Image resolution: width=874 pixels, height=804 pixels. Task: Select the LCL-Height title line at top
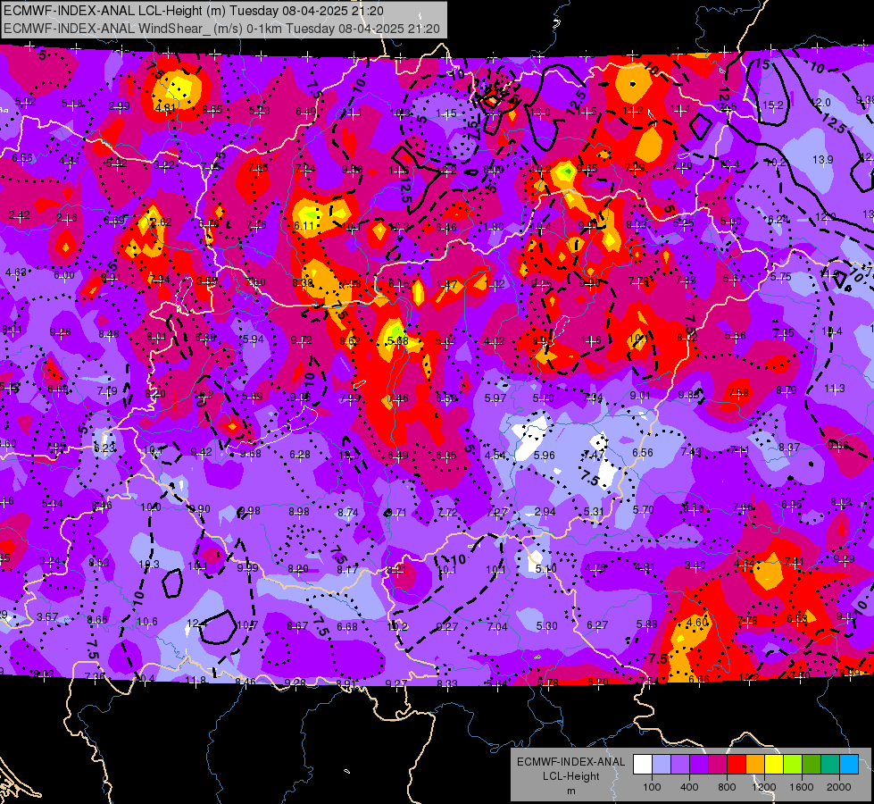pos(194,11)
